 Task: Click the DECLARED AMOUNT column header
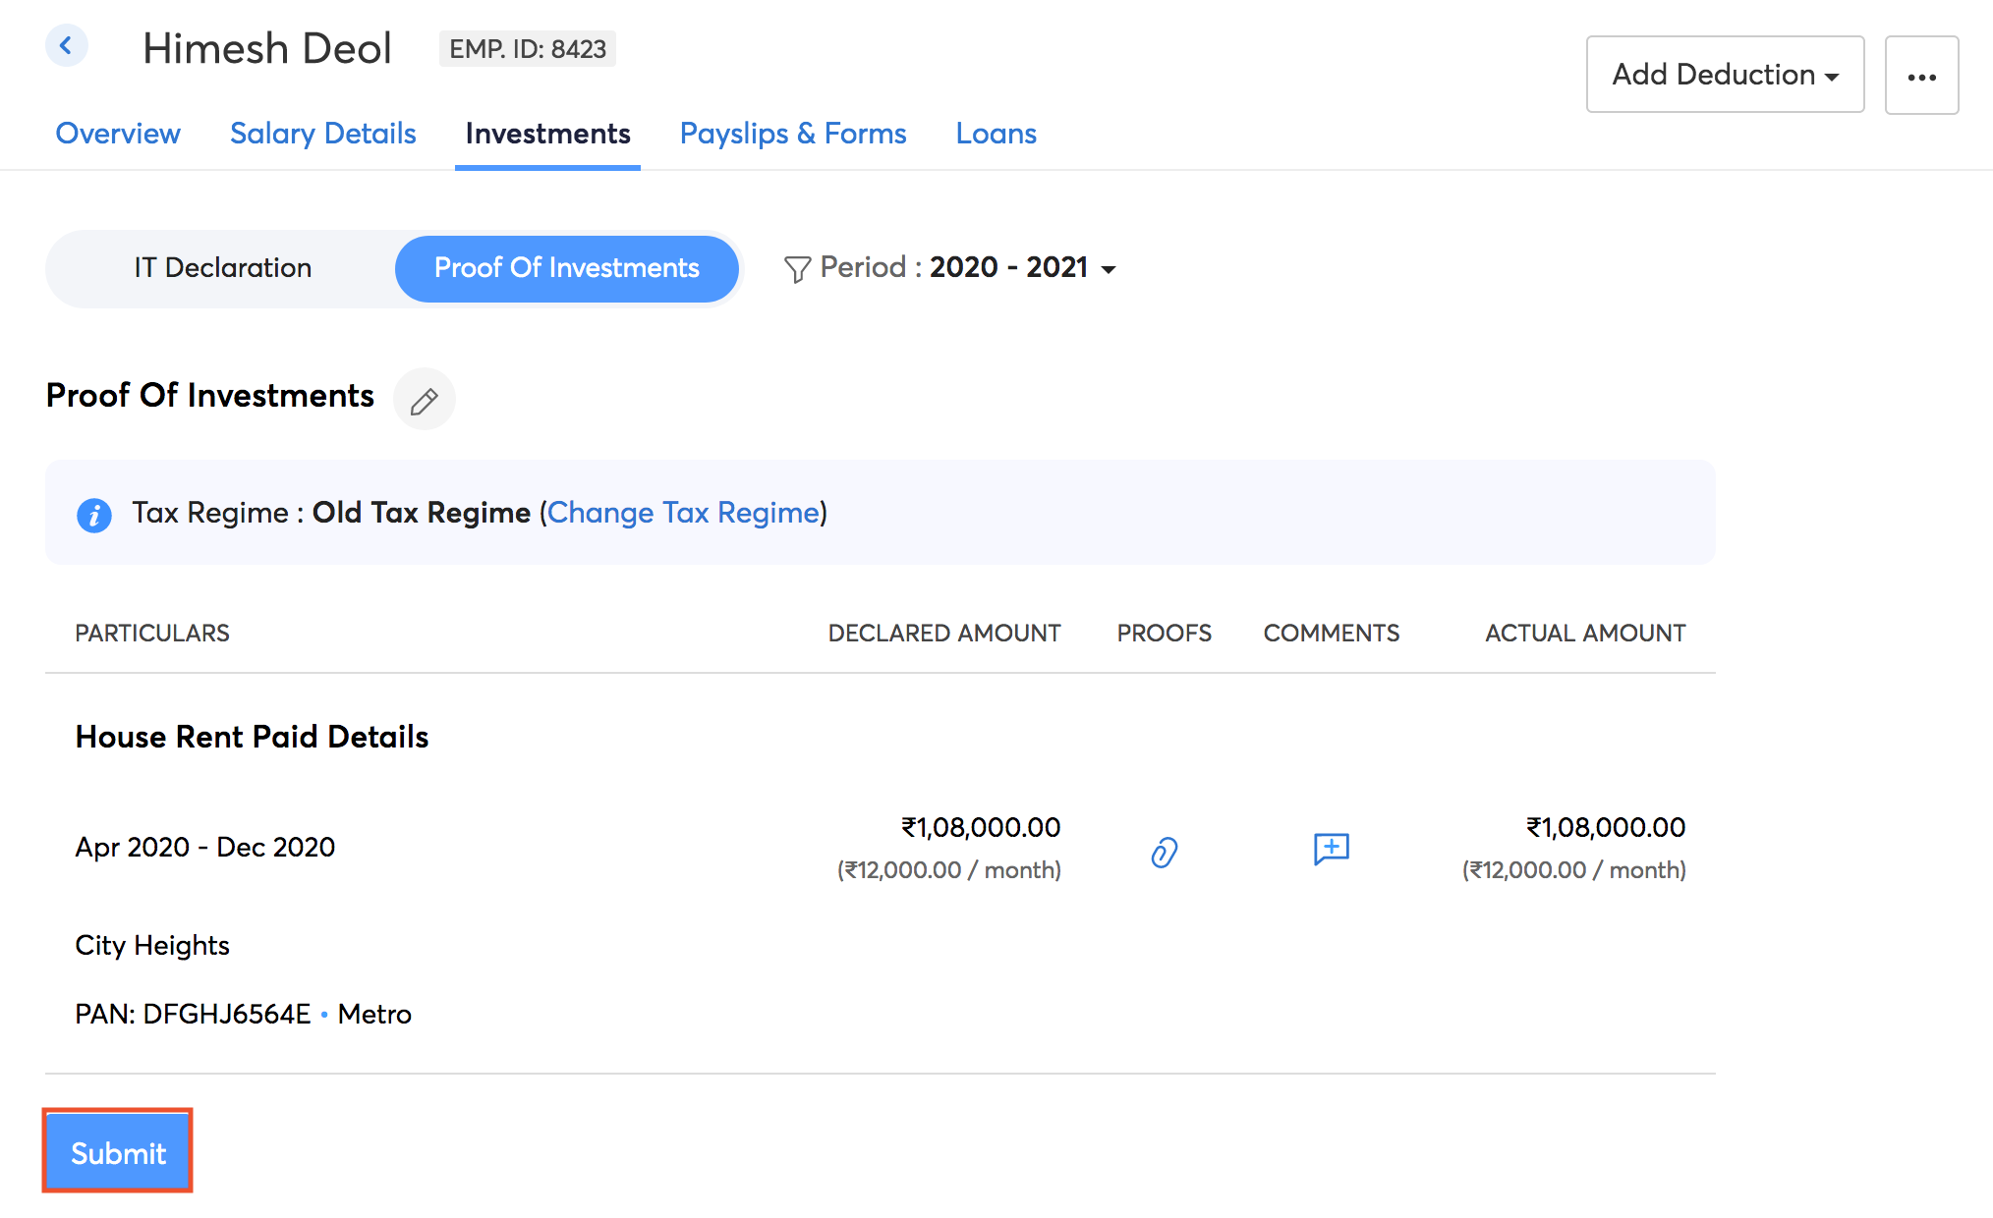(x=943, y=633)
